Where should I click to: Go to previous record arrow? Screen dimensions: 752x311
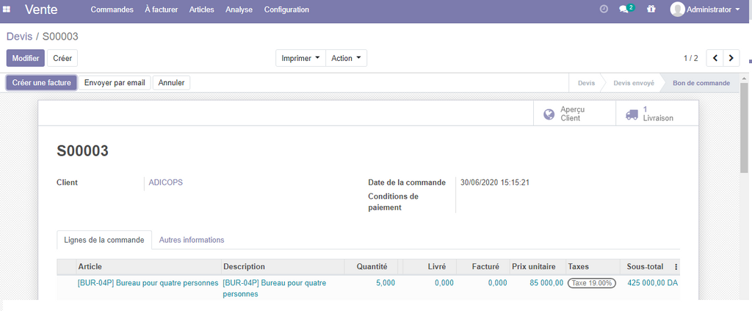715,58
